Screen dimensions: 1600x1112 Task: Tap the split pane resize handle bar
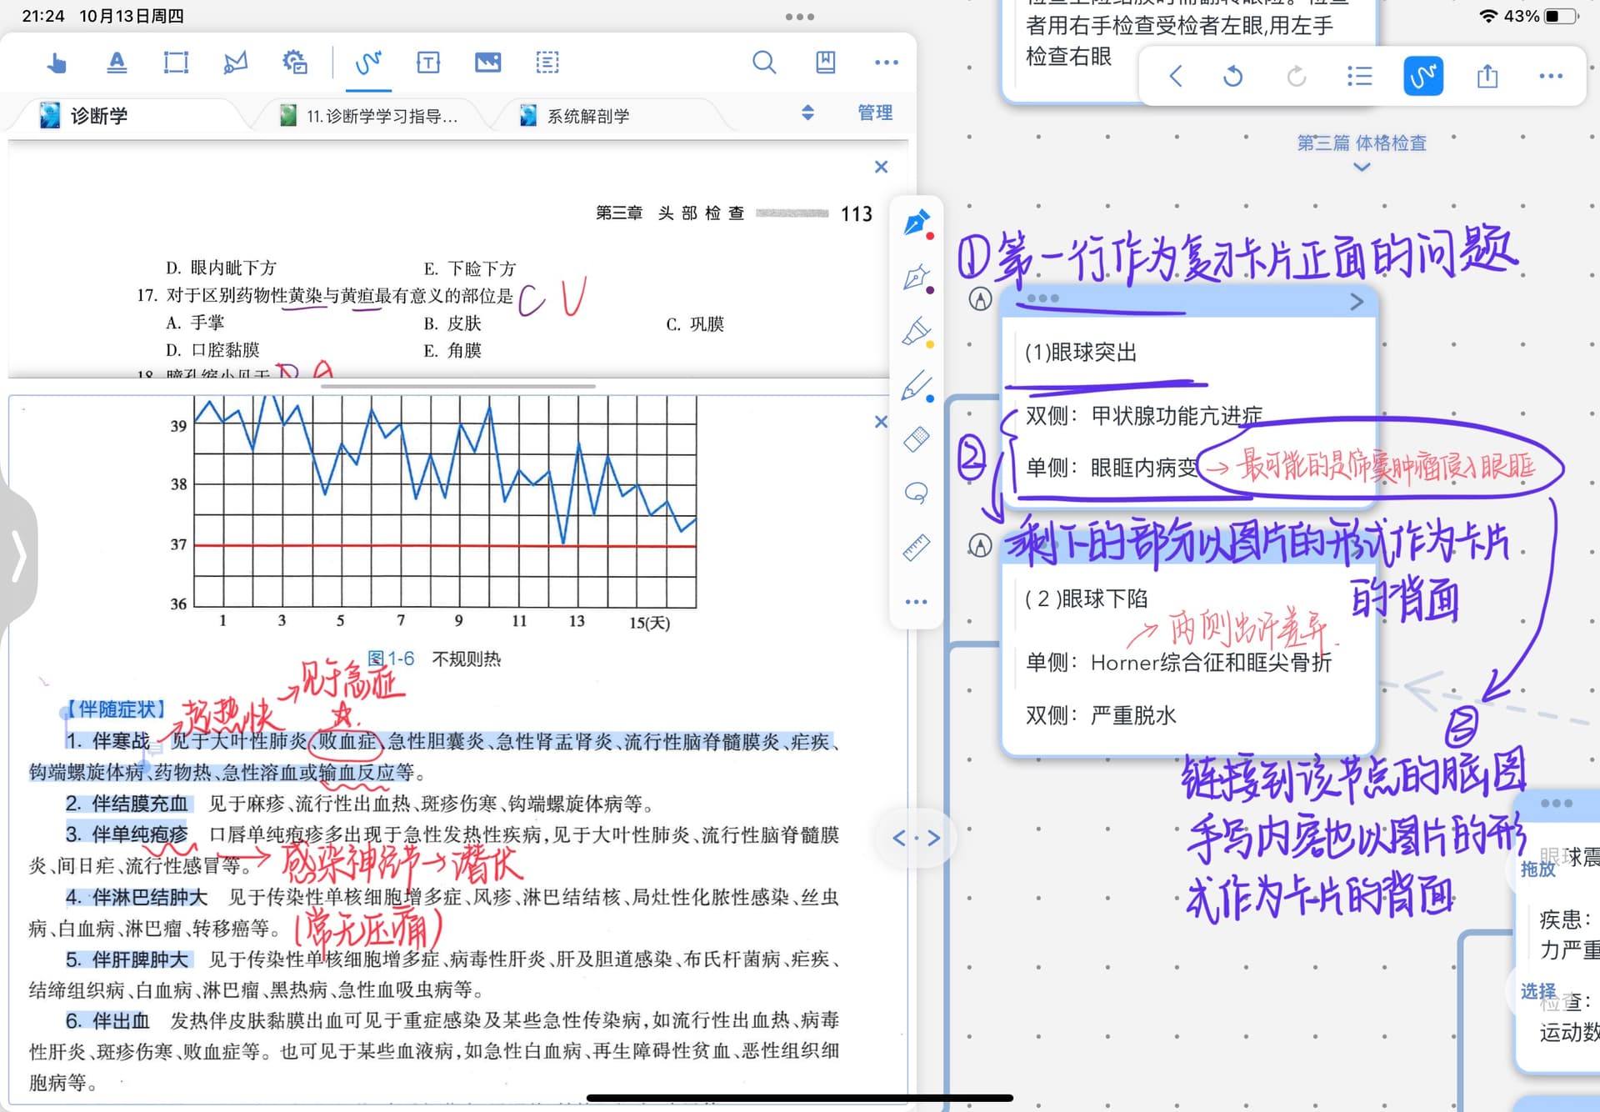(x=458, y=386)
